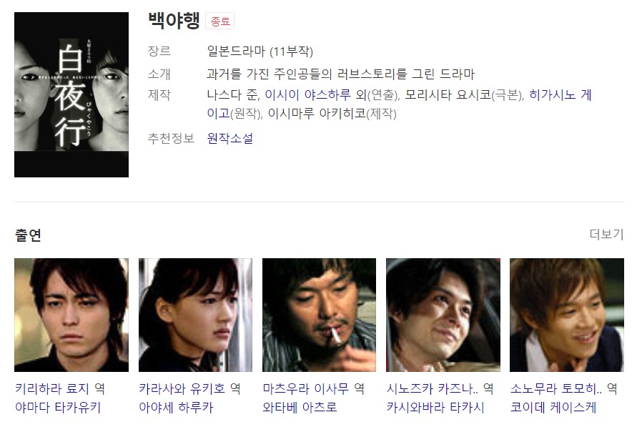The height and width of the screenshot is (432, 637).
Task: Open 이시이 야스하루 director link
Action: pos(307,94)
